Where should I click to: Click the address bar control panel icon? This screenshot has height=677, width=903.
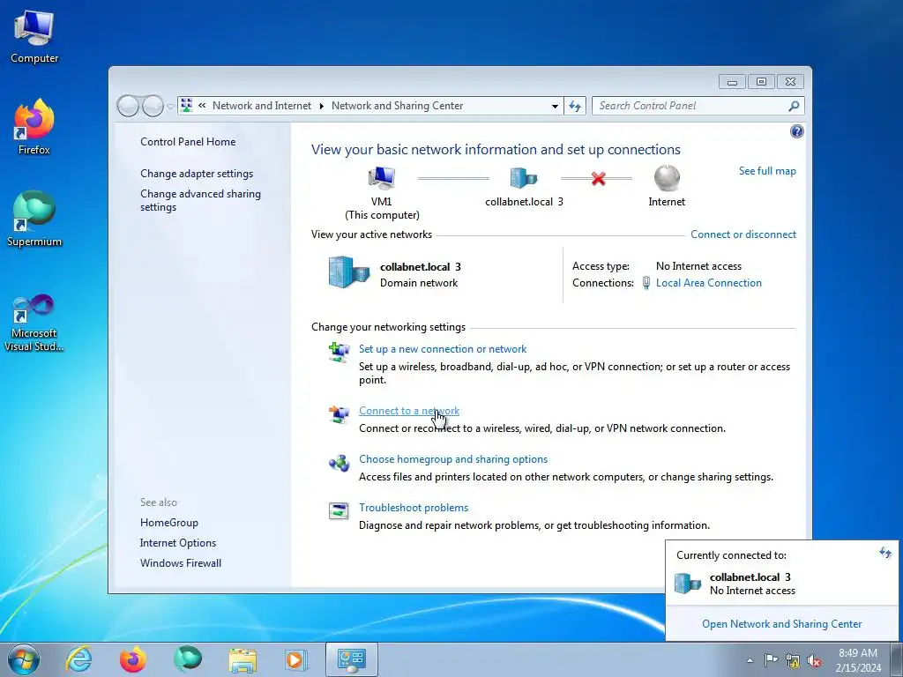pyautogui.click(x=187, y=106)
